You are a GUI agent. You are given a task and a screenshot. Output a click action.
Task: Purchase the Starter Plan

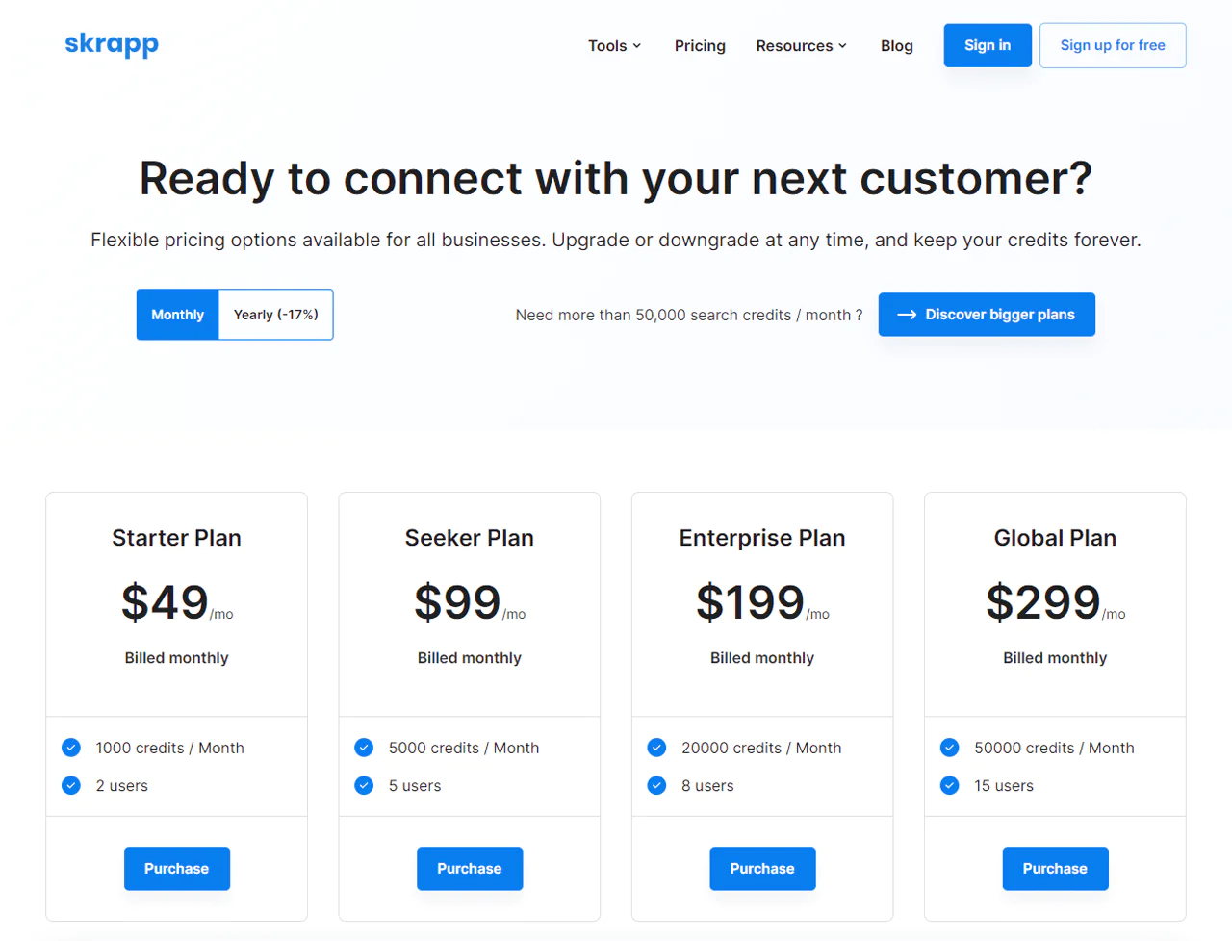tap(177, 868)
